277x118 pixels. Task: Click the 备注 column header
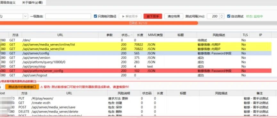click(x=260, y=93)
